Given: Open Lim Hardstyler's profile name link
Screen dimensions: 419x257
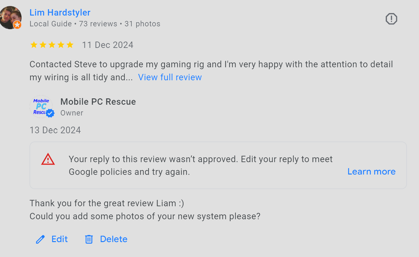Looking at the screenshot, I should (60, 13).
